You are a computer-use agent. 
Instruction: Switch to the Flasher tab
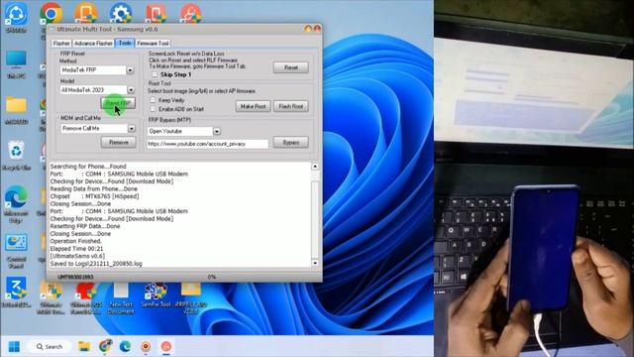[x=61, y=44]
